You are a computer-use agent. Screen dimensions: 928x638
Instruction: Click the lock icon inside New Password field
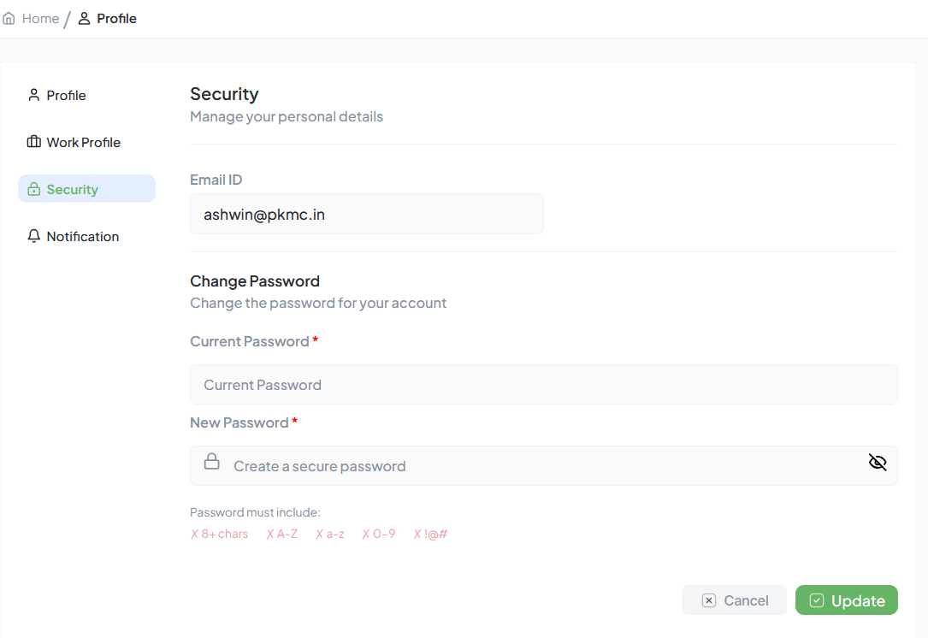pyautogui.click(x=211, y=462)
